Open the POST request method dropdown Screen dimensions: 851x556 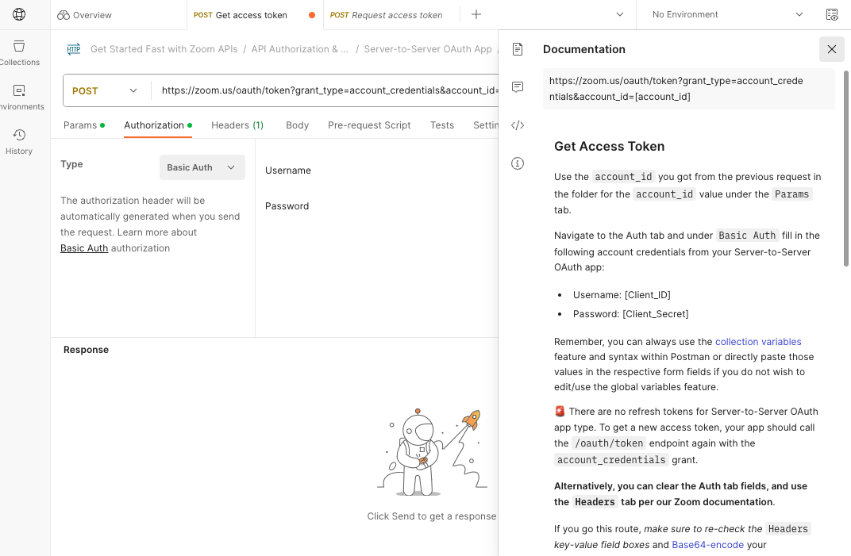coord(106,90)
